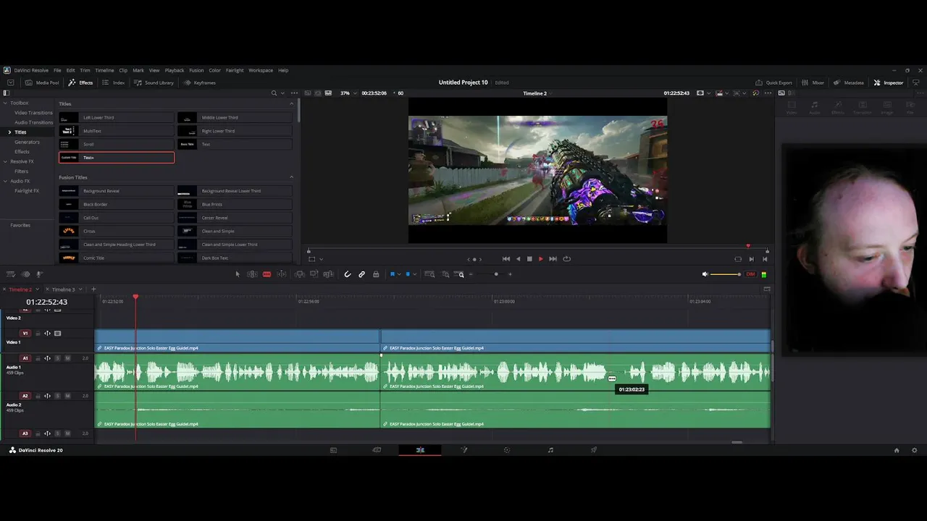The width and height of the screenshot is (927, 521).
Task: Open the Fairlight page music icon
Action: pyautogui.click(x=550, y=450)
